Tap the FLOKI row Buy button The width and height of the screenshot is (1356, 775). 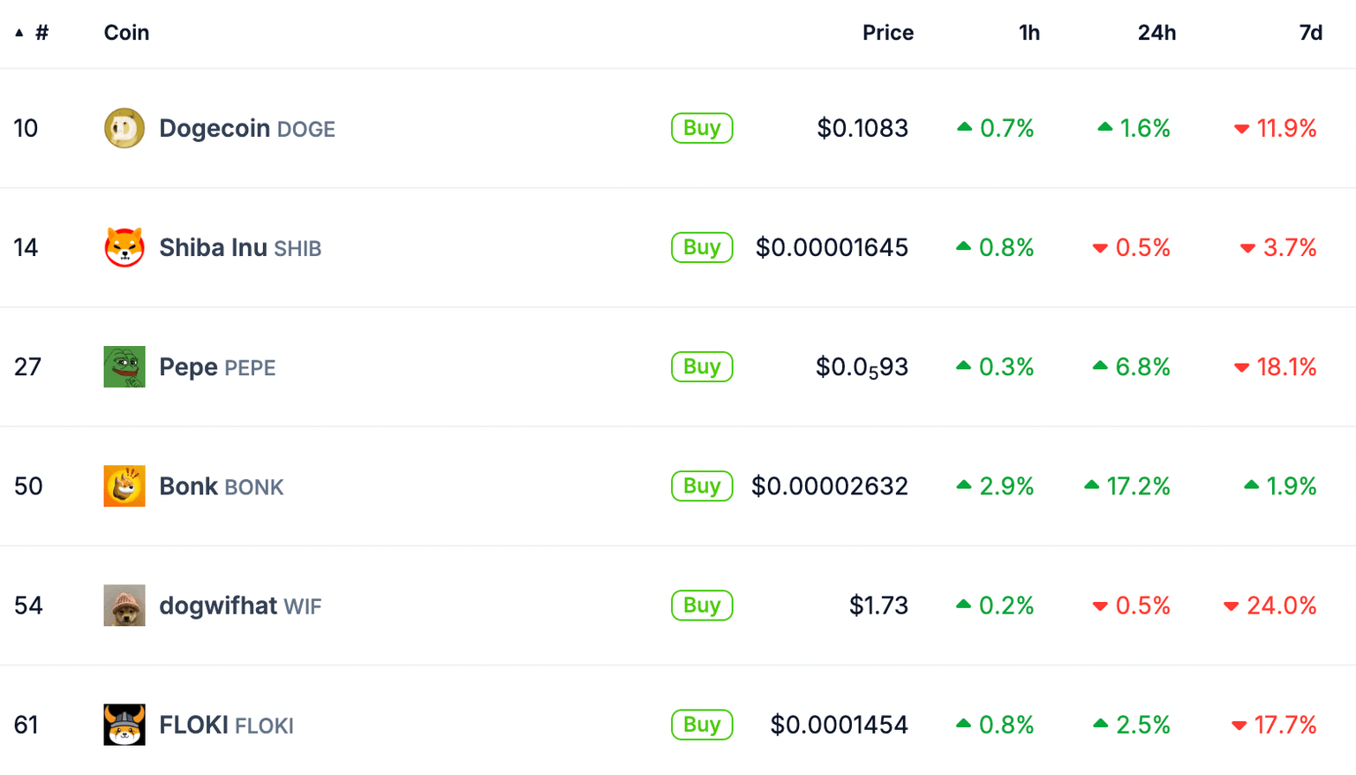coord(702,725)
